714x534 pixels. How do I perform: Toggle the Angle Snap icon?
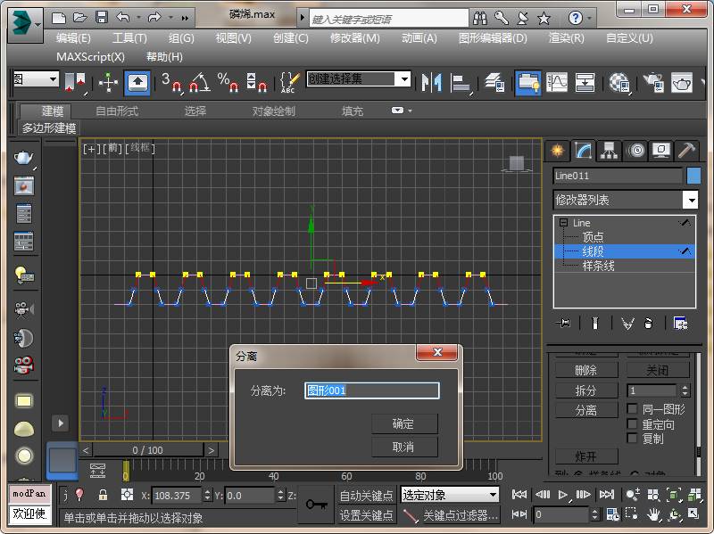pyautogui.click(x=199, y=83)
